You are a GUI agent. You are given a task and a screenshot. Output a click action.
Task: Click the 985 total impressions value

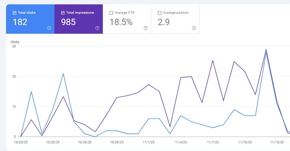coord(68,22)
